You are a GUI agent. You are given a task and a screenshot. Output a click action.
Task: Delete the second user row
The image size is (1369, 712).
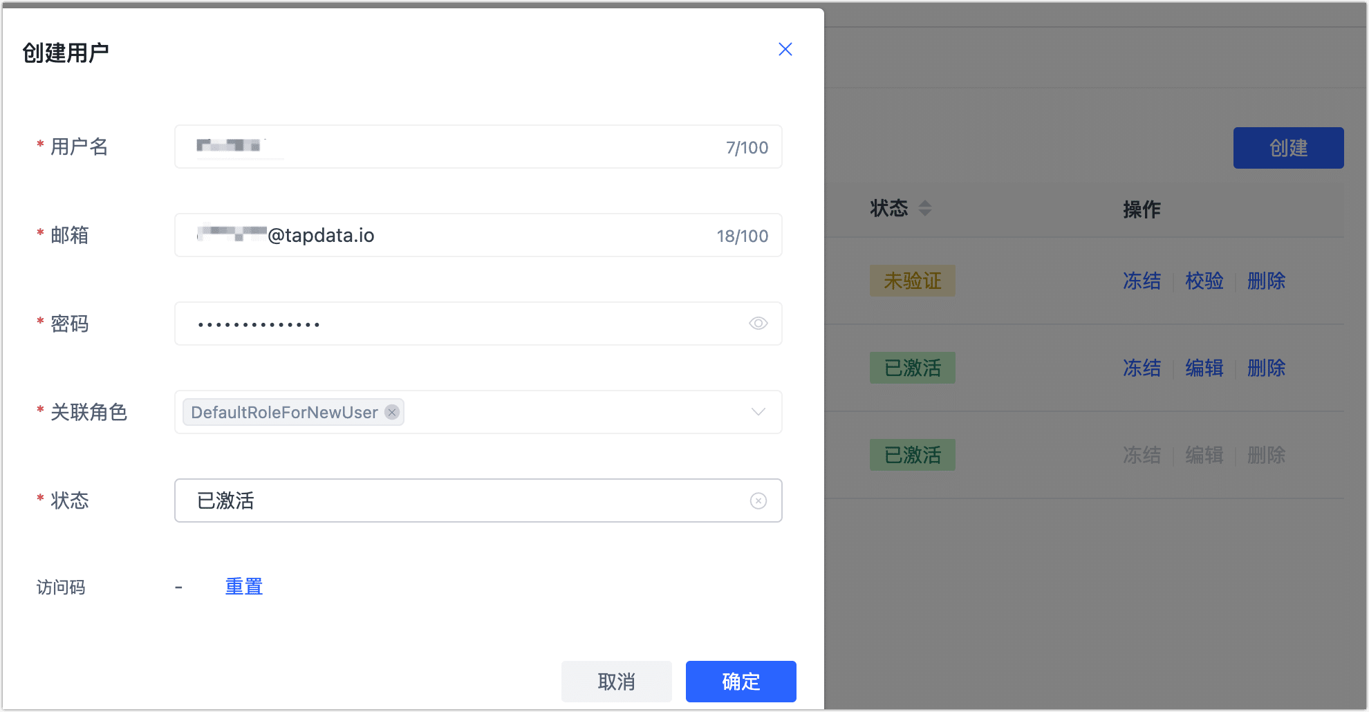tap(1266, 368)
